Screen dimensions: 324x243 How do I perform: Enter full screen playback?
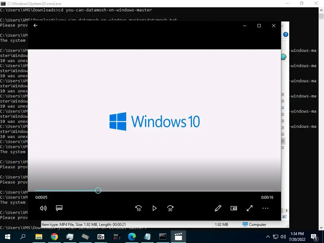(250, 208)
